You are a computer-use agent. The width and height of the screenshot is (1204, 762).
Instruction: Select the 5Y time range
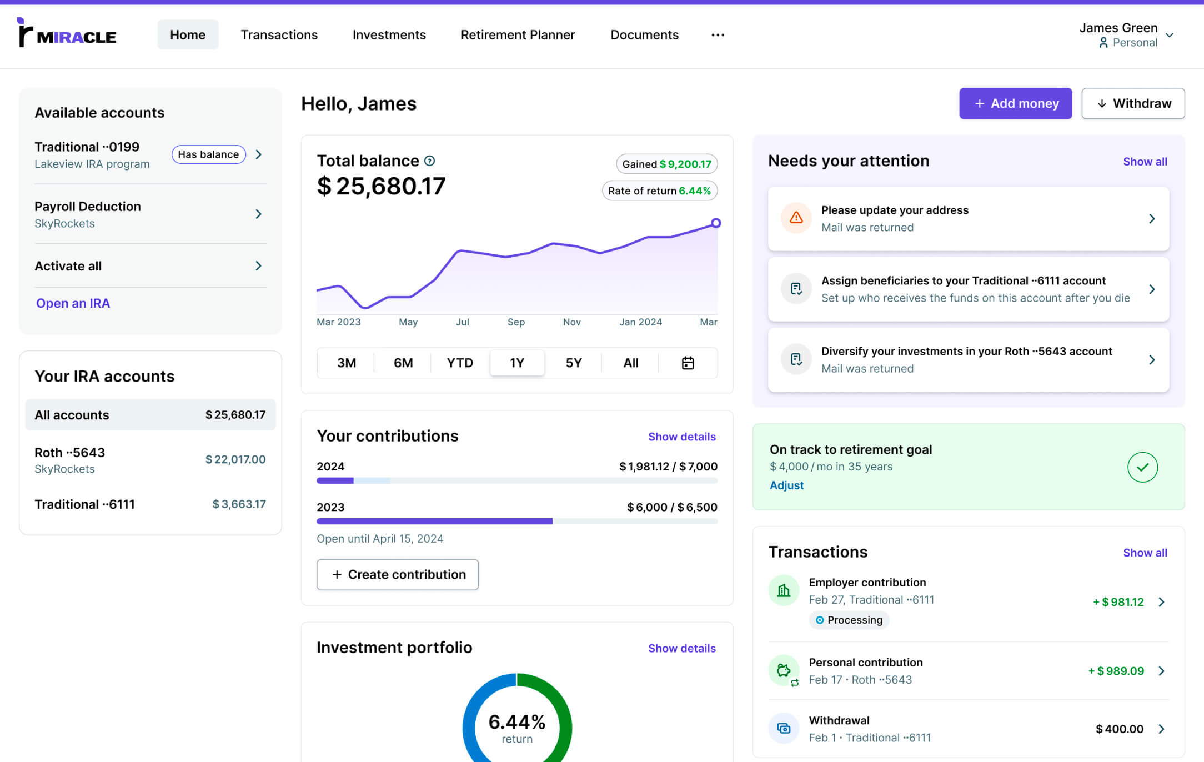click(x=574, y=363)
